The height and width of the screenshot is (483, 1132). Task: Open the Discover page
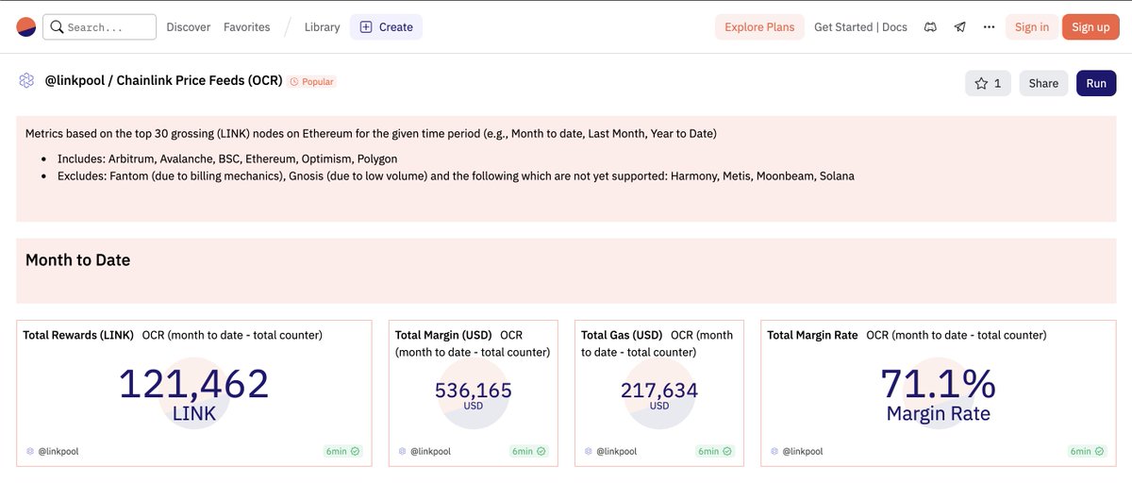(189, 27)
